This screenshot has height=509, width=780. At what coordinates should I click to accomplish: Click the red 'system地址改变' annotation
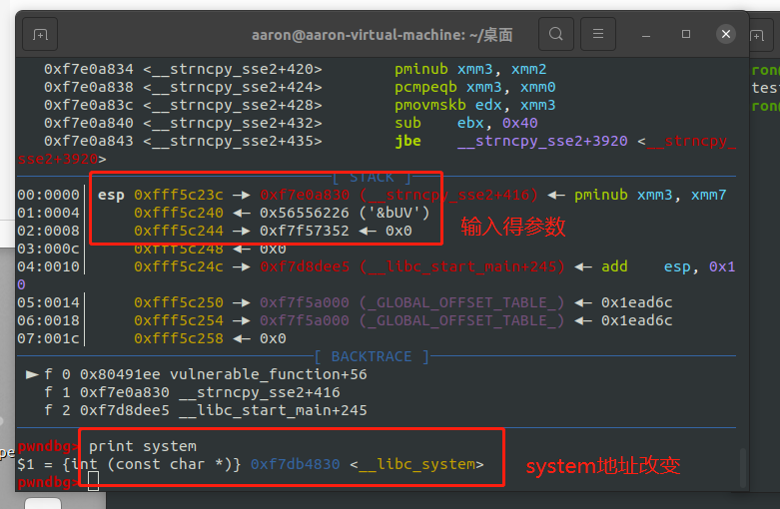pos(602,466)
